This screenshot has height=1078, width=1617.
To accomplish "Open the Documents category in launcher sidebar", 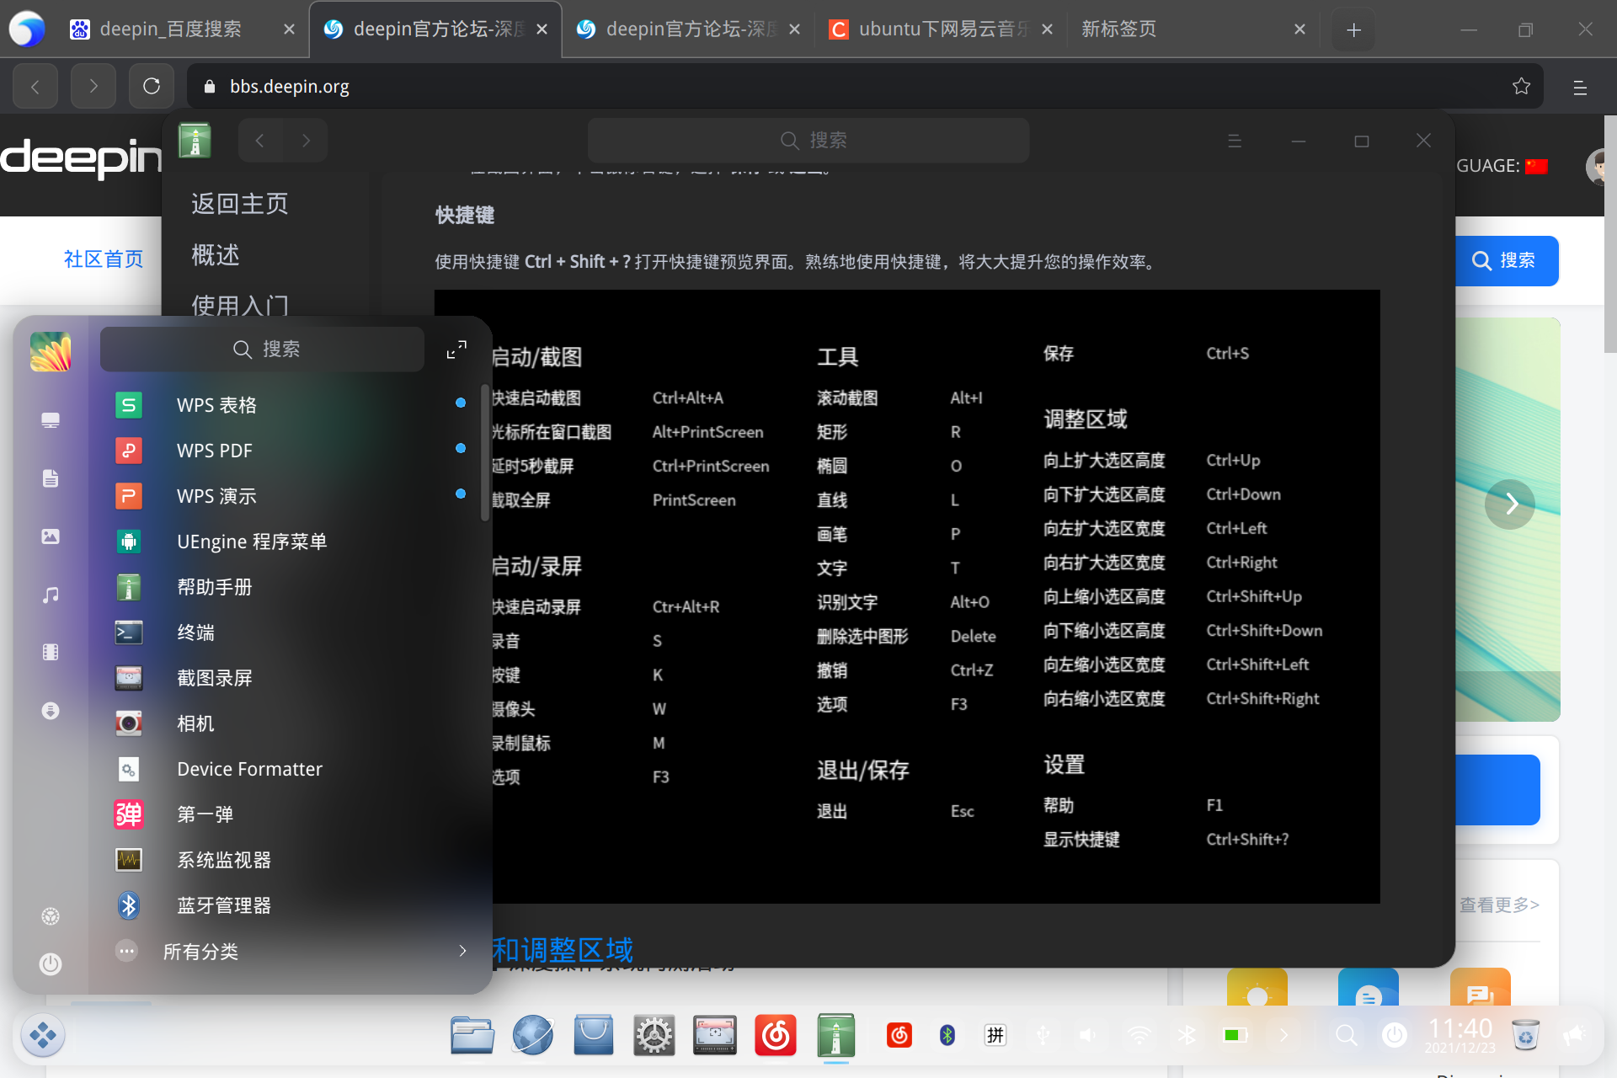I will pos(51,478).
